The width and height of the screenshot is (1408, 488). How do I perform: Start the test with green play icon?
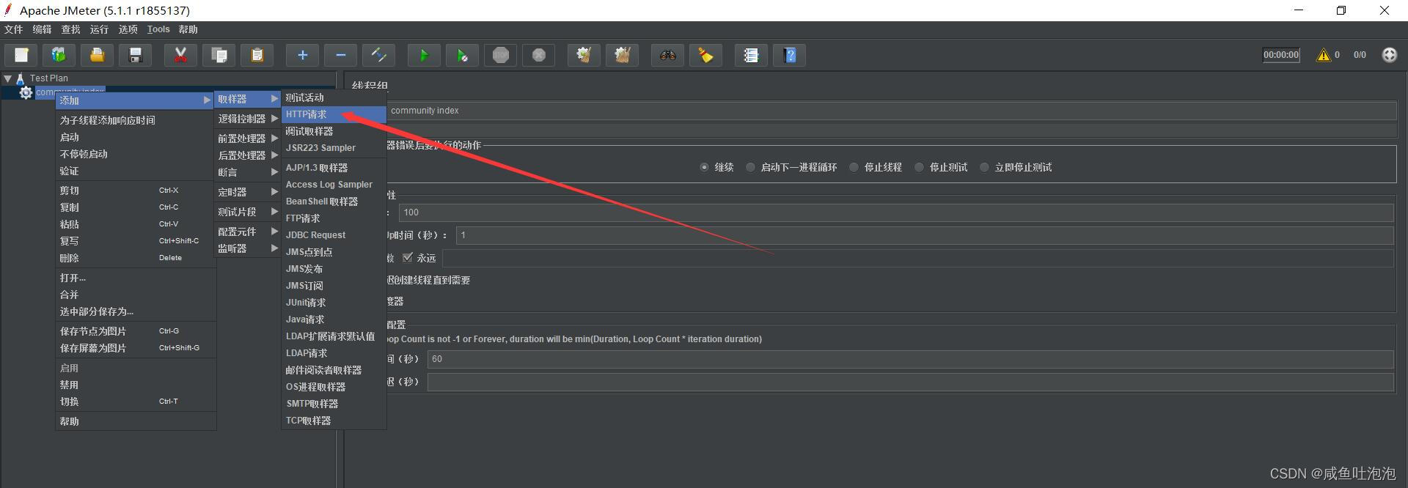pos(424,55)
